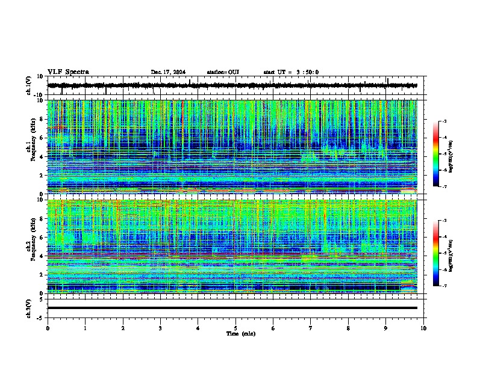Click time-axis tick label "1"
Image resolution: width=477 pixels, height=368 pixels.
(85, 328)
